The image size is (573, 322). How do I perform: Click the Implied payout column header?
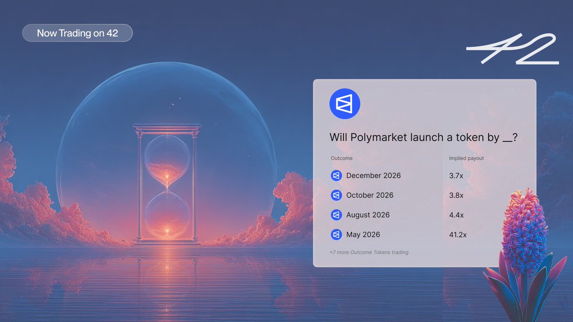point(467,158)
